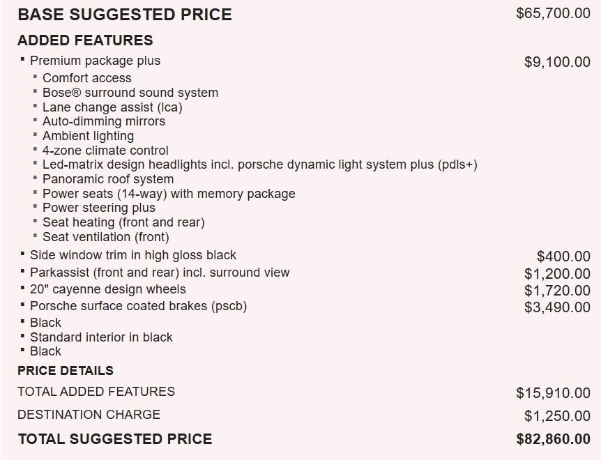Screen dimensions: 601x460
Task: Select Seat ventilation (front) entry
Action: click(105, 237)
